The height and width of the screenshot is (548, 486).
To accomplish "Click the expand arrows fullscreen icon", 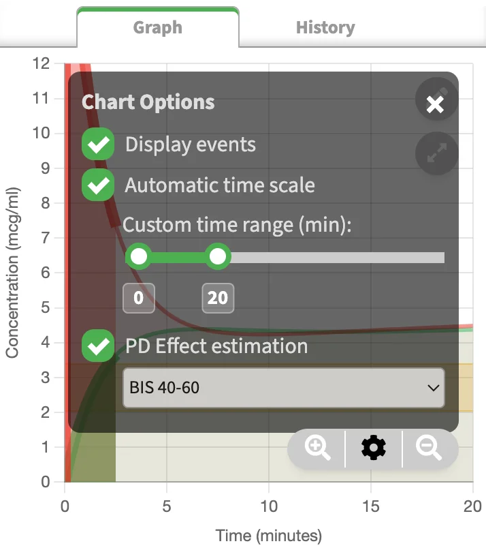I will click(x=437, y=153).
